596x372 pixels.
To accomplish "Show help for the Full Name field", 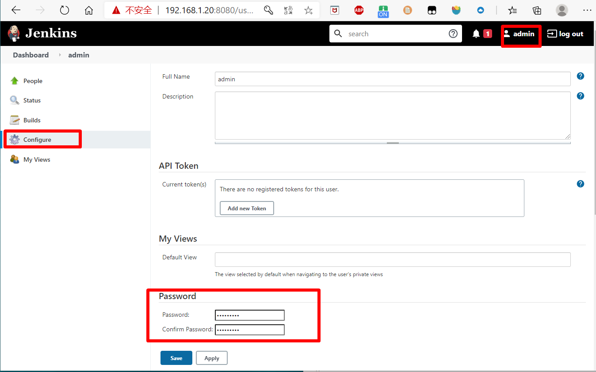I will click(581, 76).
